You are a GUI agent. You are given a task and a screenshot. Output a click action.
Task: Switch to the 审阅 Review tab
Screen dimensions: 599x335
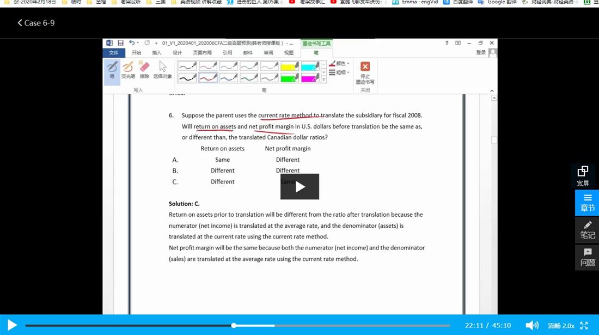[268, 53]
